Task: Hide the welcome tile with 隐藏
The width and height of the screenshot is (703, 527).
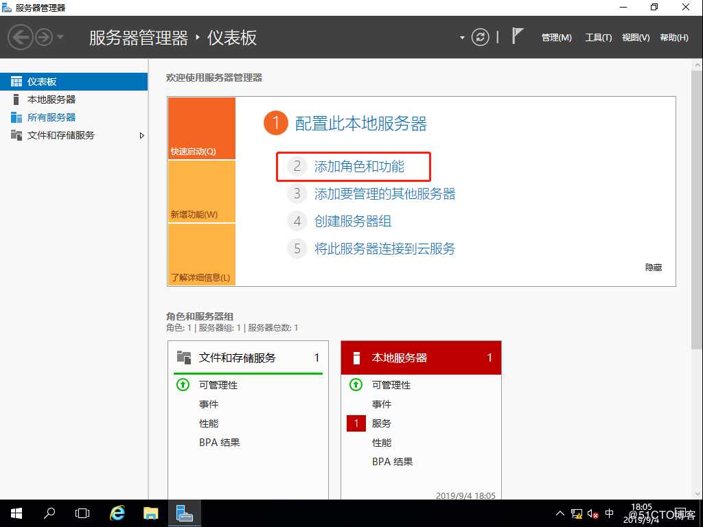Action: 654,268
